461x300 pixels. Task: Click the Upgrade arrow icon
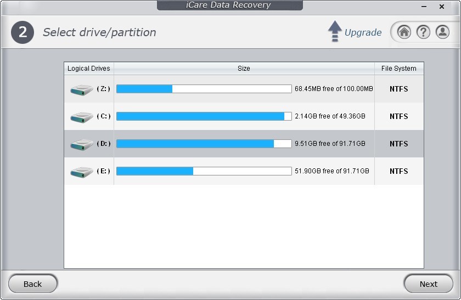335,31
